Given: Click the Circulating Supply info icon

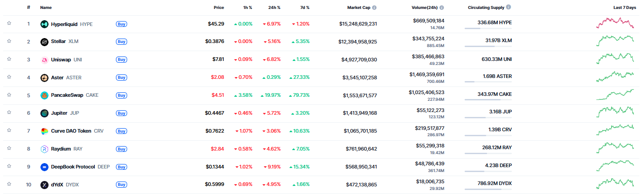Looking at the screenshot, I should coord(509,8).
